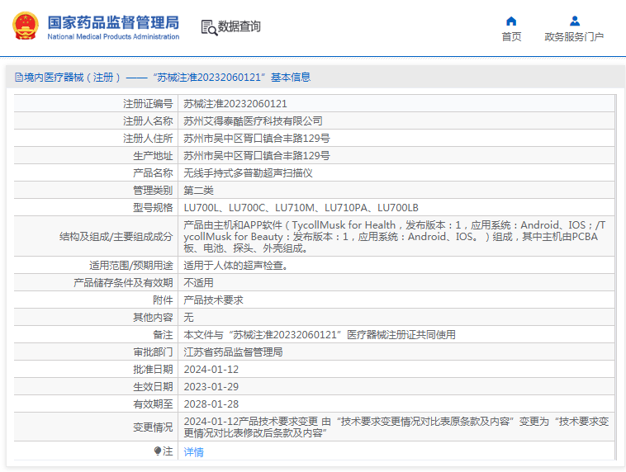The image size is (626, 472).
Task: Click 产品储存条件及有效期 label
Action: pyautogui.click(x=123, y=282)
